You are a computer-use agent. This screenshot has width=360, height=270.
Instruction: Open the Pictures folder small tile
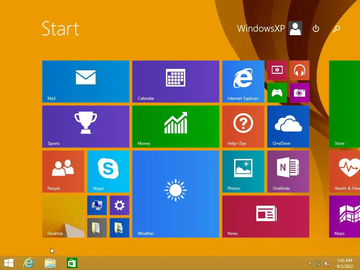coord(120,228)
